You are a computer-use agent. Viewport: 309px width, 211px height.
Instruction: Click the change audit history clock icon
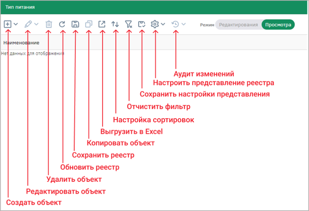(175, 24)
